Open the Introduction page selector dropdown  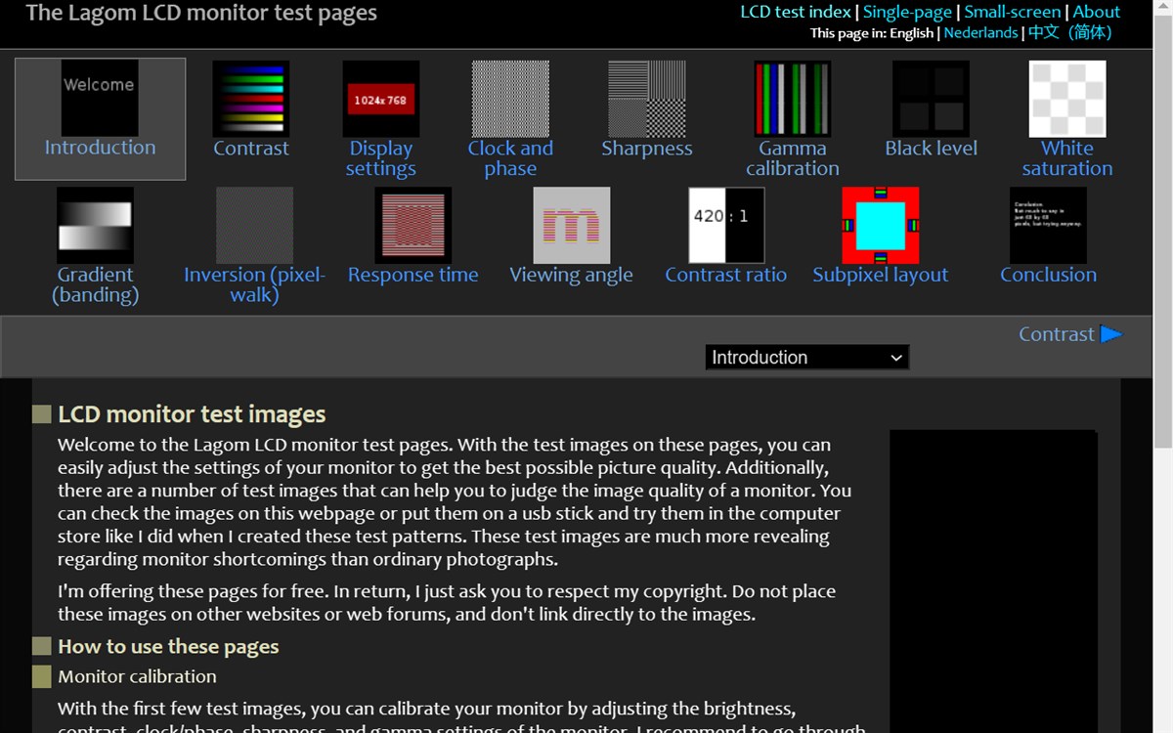click(806, 357)
